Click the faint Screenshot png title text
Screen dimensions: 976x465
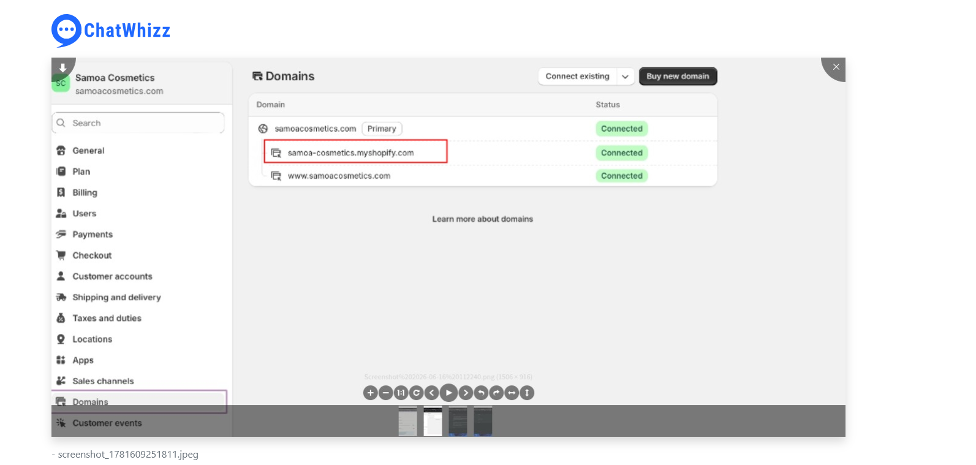[448, 377]
